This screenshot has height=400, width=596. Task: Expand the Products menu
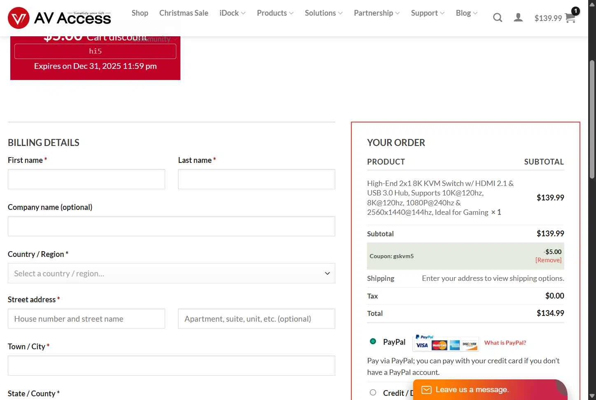click(275, 13)
